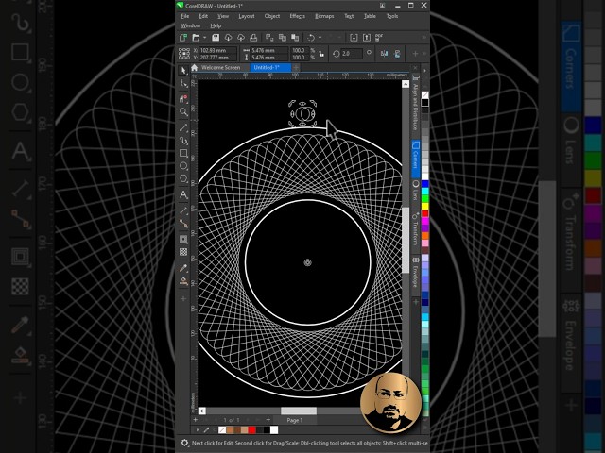Open the Page 1 tab
The height and width of the screenshot is (453, 605).
295,420
